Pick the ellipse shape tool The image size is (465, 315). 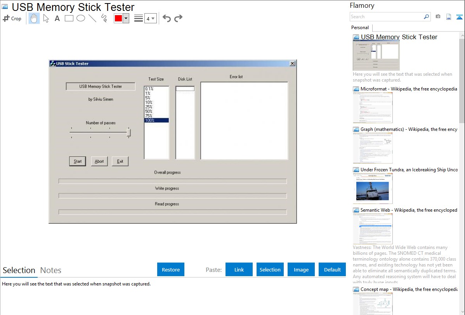[81, 18]
